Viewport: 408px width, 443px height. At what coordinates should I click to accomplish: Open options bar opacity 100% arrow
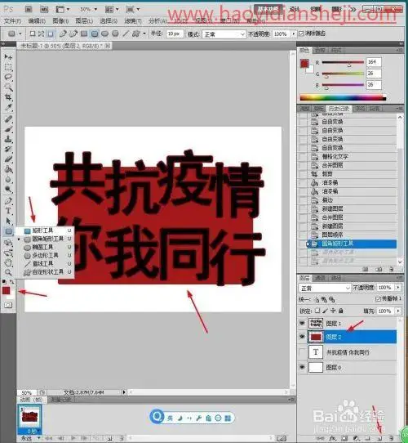(x=294, y=34)
